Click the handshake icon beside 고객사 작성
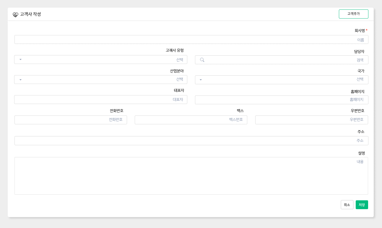The width and height of the screenshot is (382, 228). (x=15, y=14)
